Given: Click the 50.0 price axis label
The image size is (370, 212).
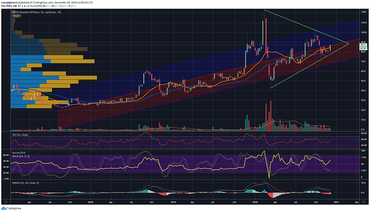Looking at the screenshot, I should pos(364,81).
